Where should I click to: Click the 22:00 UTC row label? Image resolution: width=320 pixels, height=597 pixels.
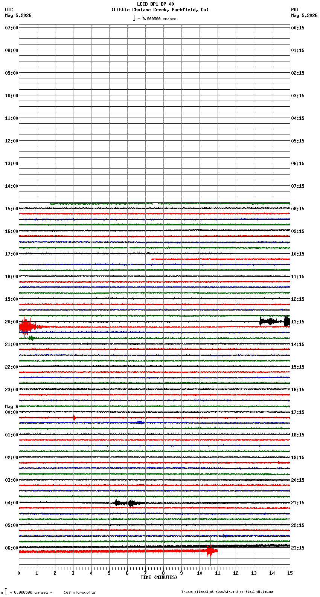pos(12,367)
